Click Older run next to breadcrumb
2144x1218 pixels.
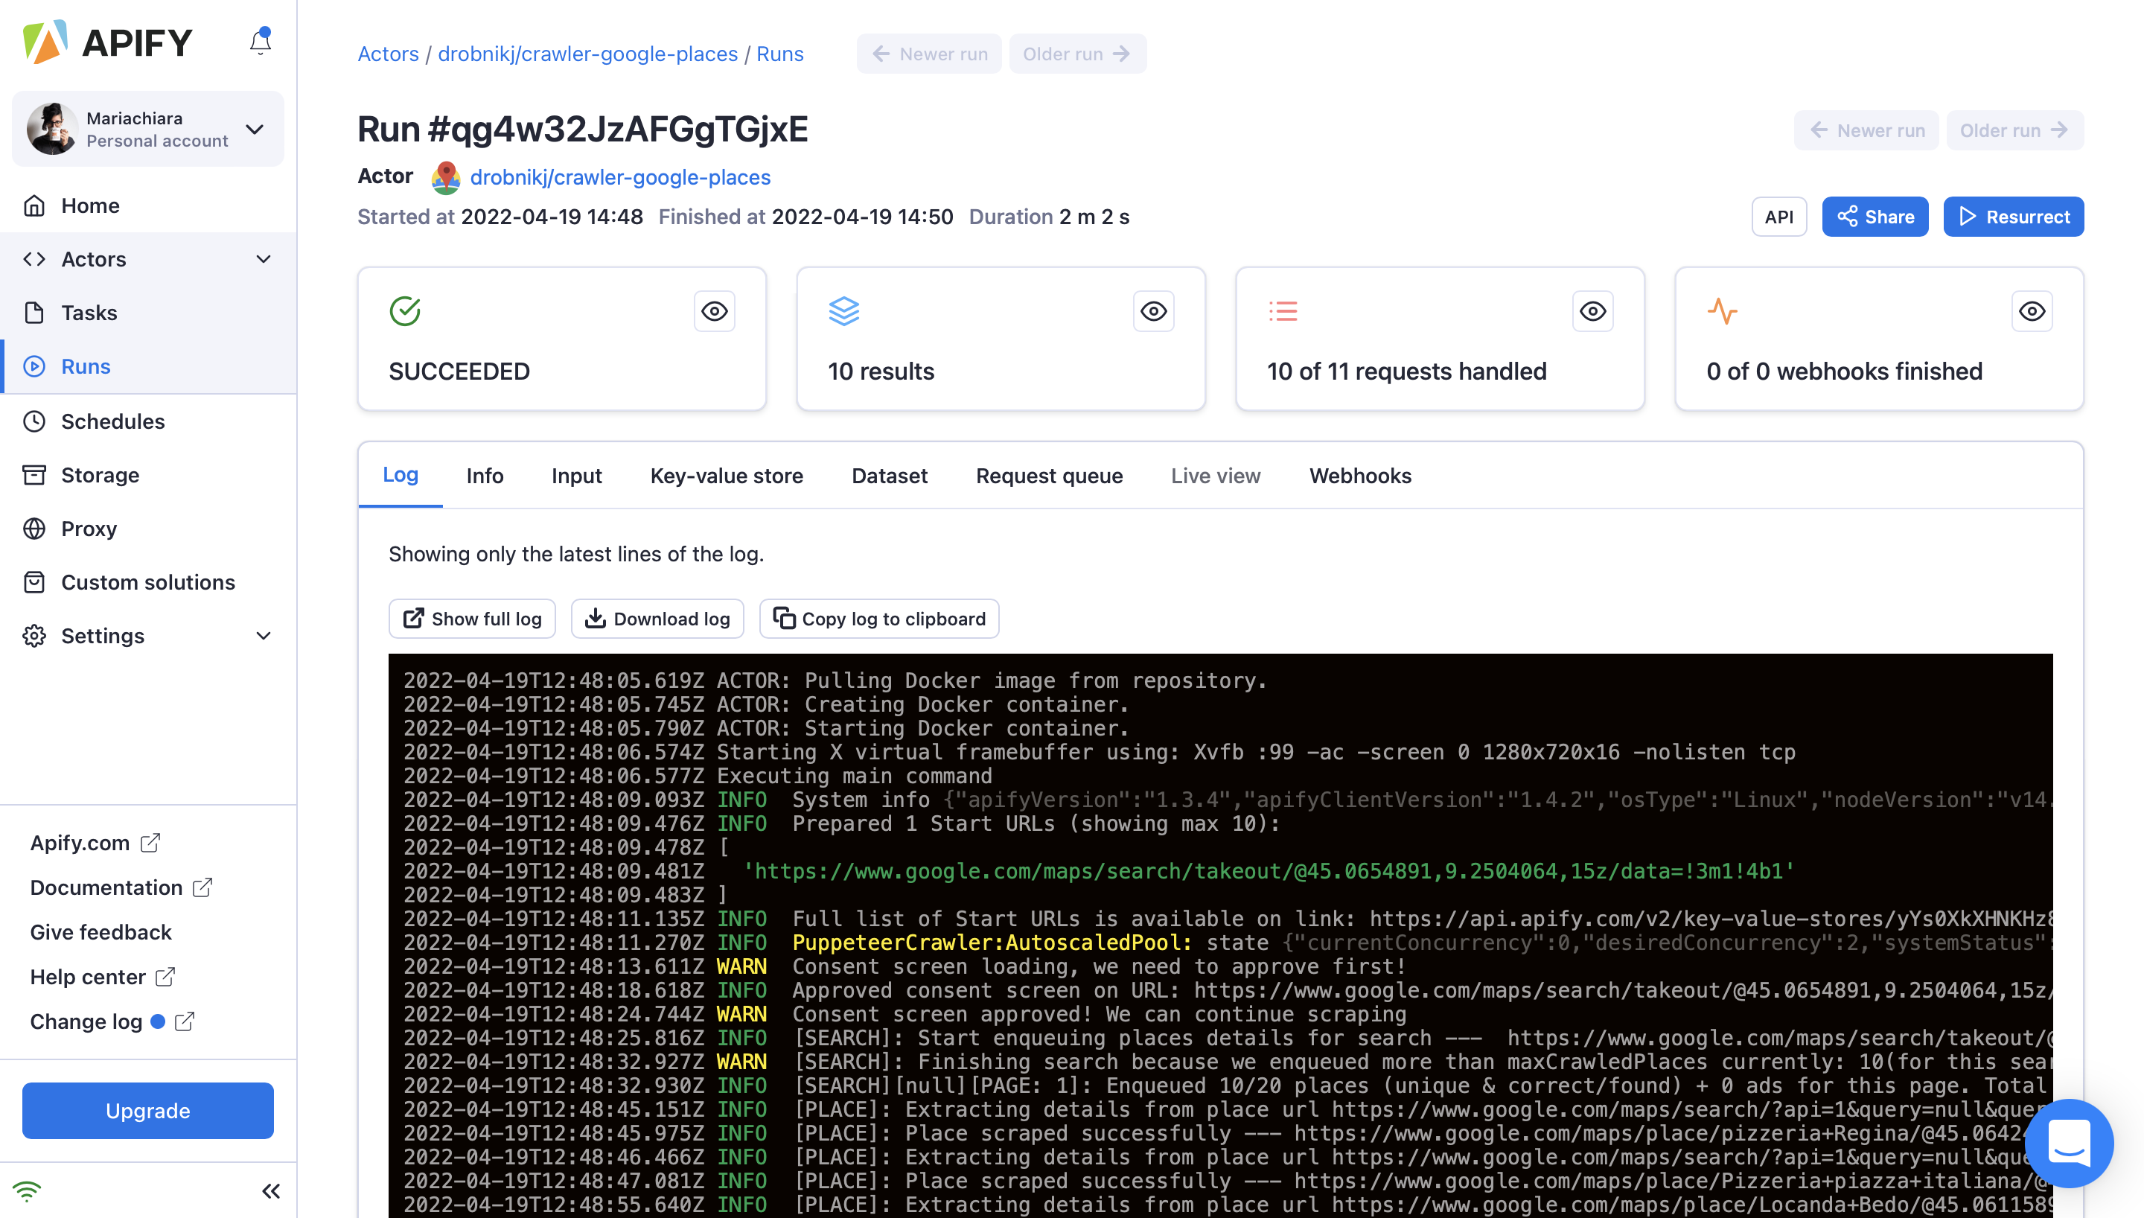tap(1077, 54)
